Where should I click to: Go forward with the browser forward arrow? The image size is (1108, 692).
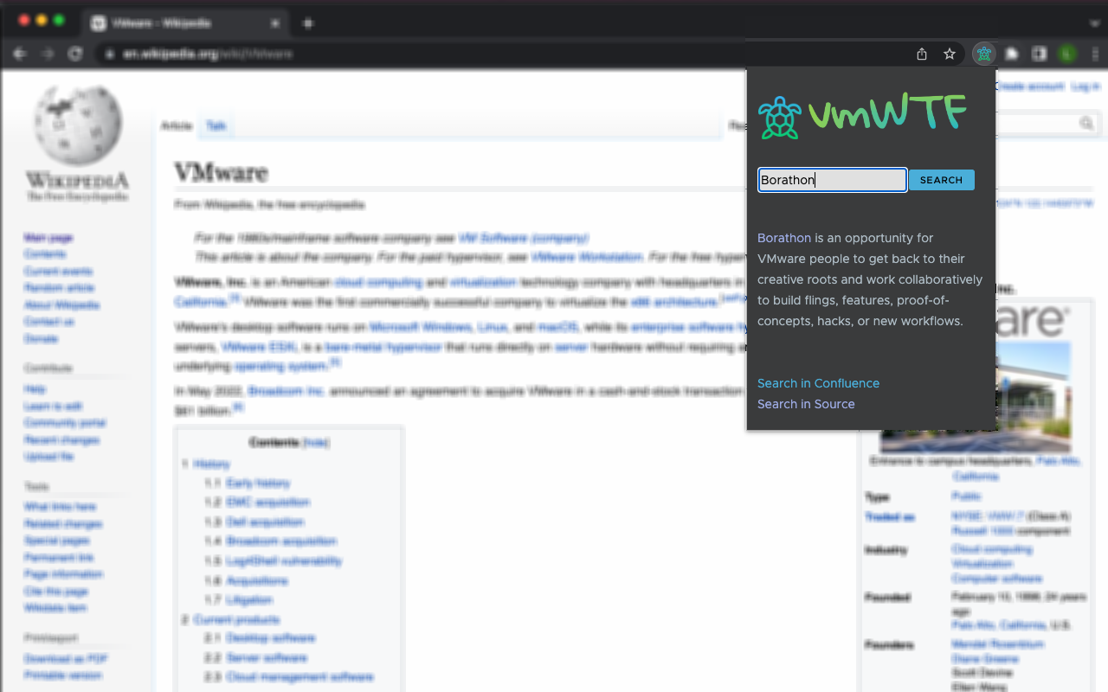pos(48,54)
